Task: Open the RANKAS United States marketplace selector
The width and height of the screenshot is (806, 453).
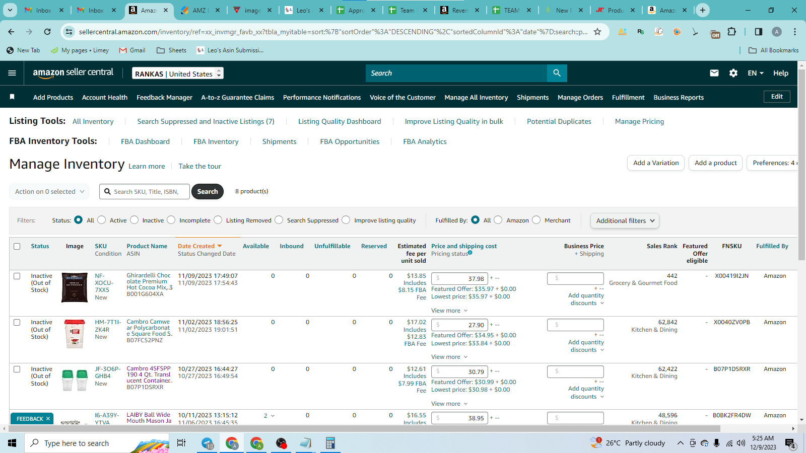Action: point(178,73)
